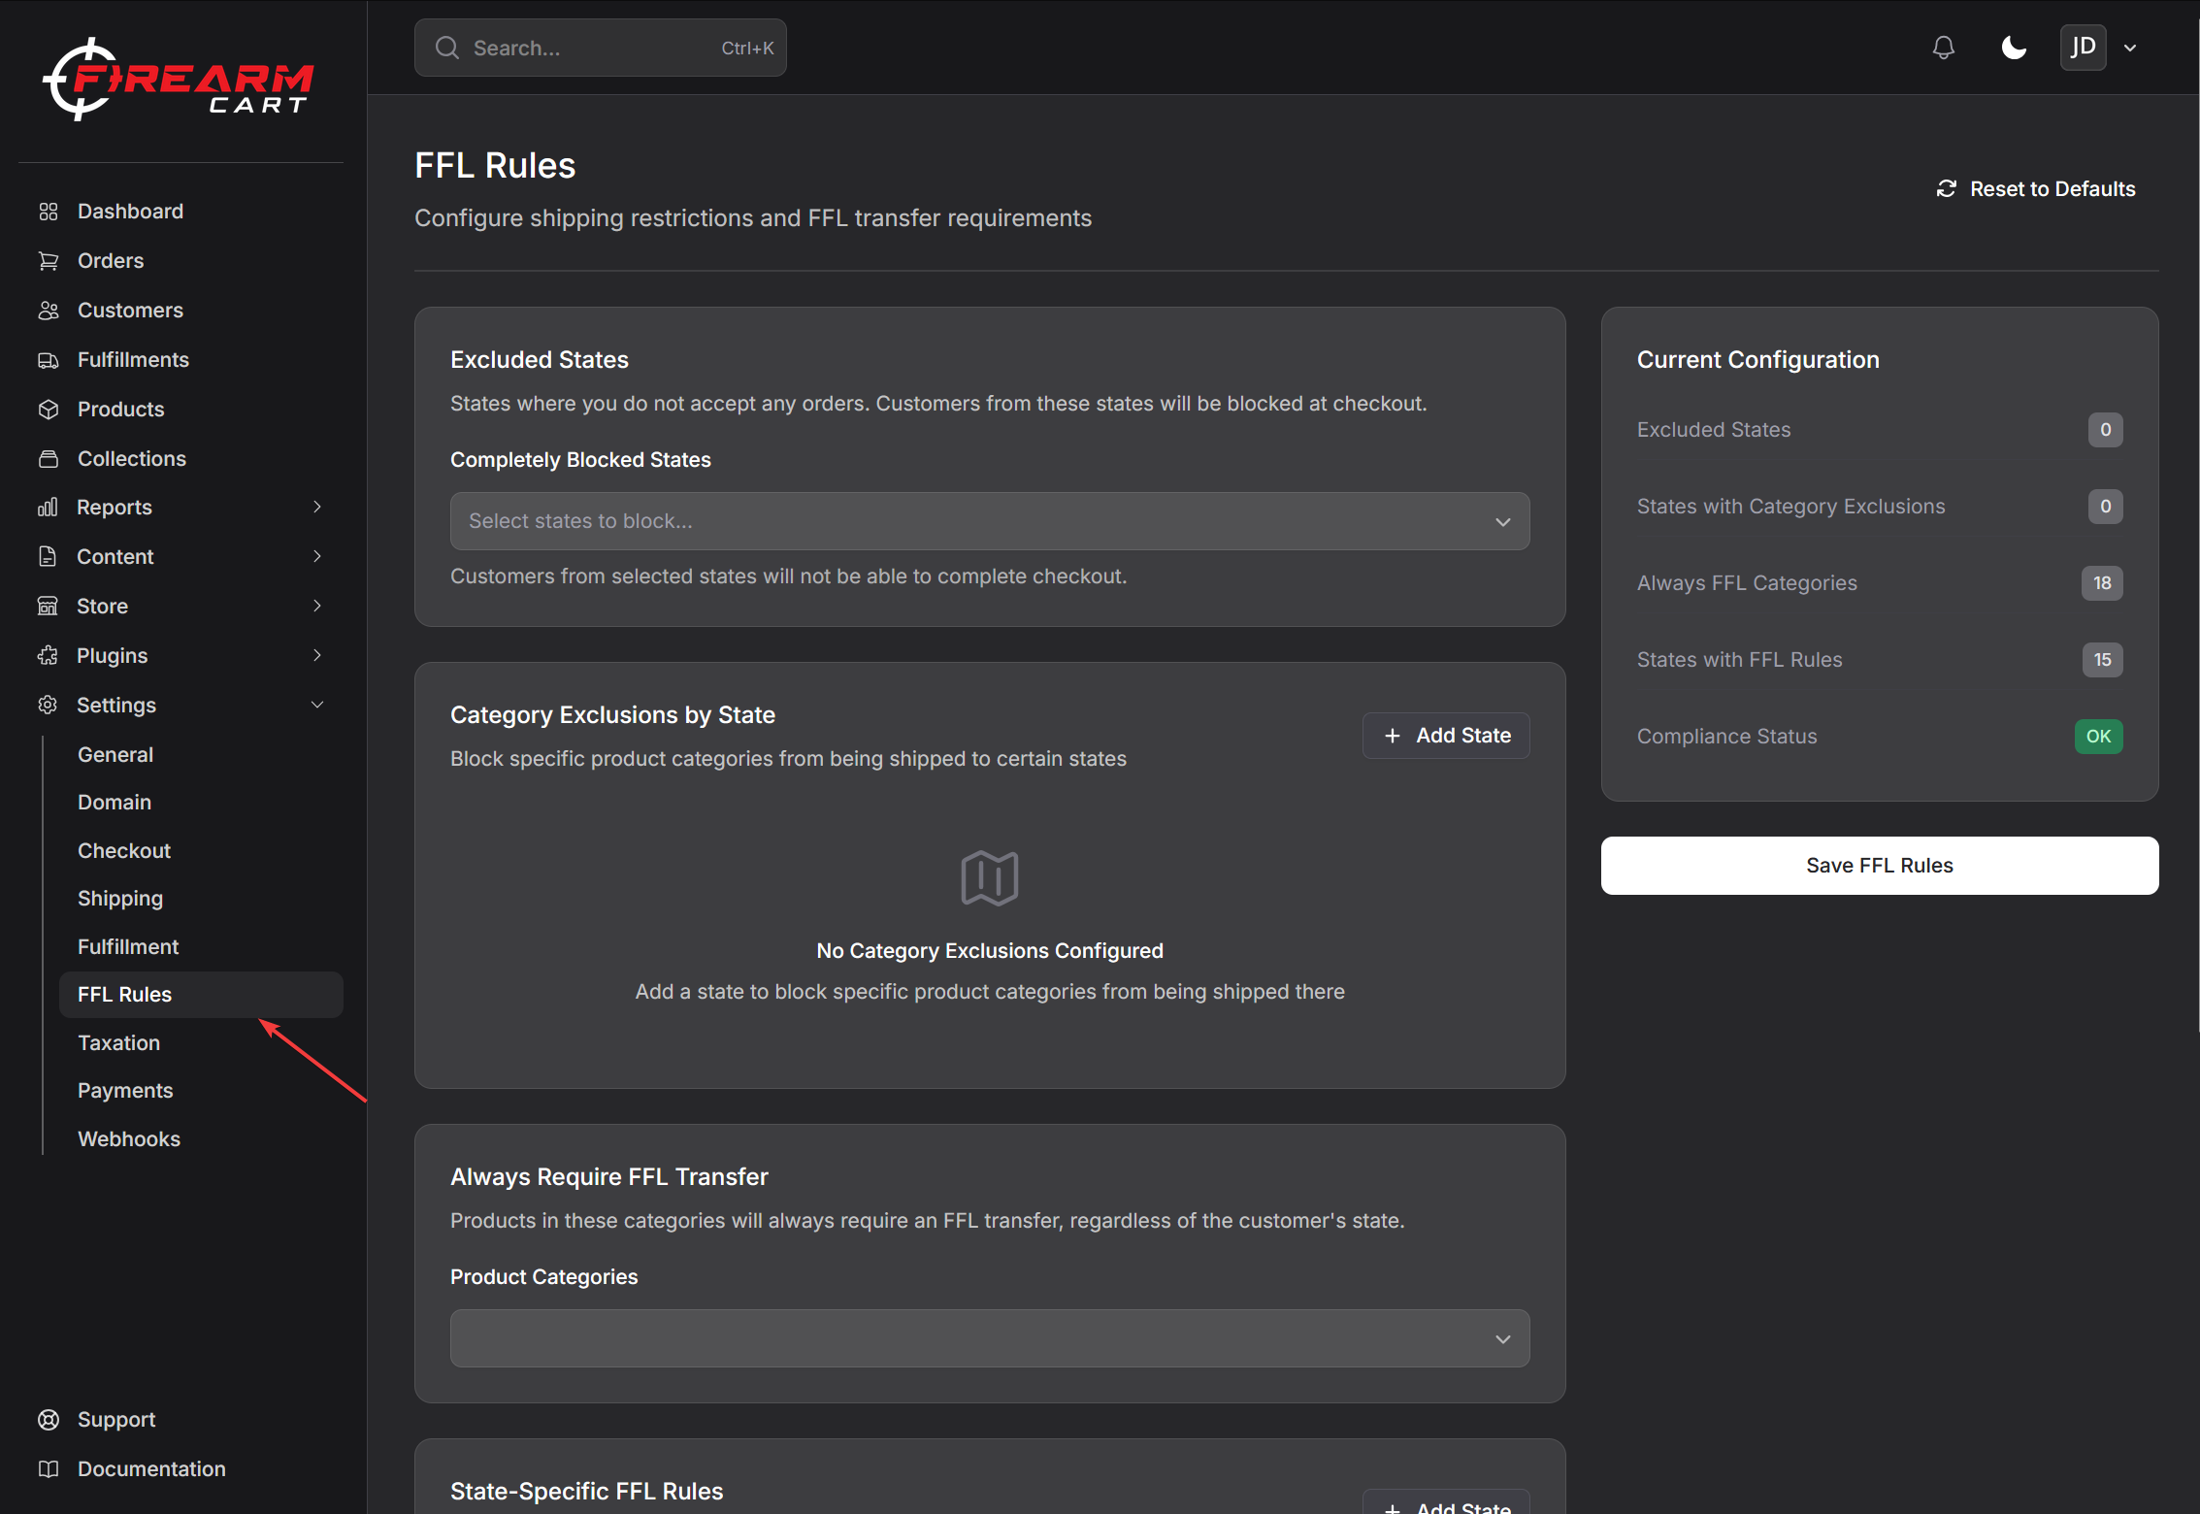
Task: Toggle dark mode moon icon
Action: click(2014, 48)
